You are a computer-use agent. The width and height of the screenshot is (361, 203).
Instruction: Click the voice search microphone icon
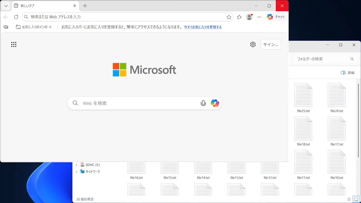coord(203,103)
